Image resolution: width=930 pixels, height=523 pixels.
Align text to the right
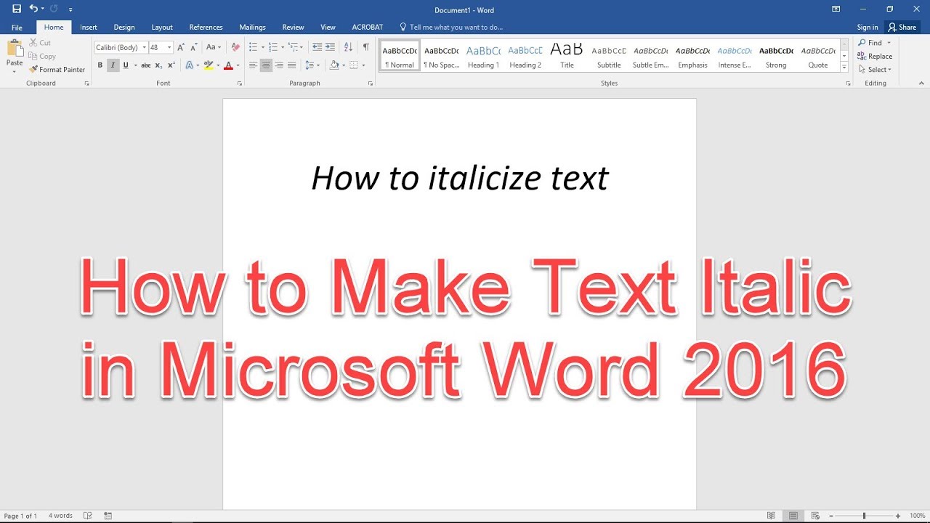(x=279, y=65)
